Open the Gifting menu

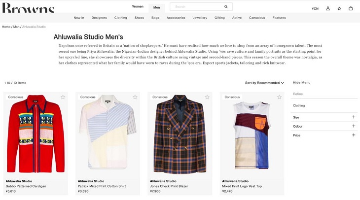(219, 18)
